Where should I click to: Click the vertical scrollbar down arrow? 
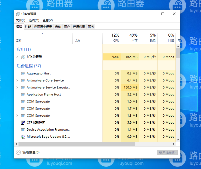[178, 140]
